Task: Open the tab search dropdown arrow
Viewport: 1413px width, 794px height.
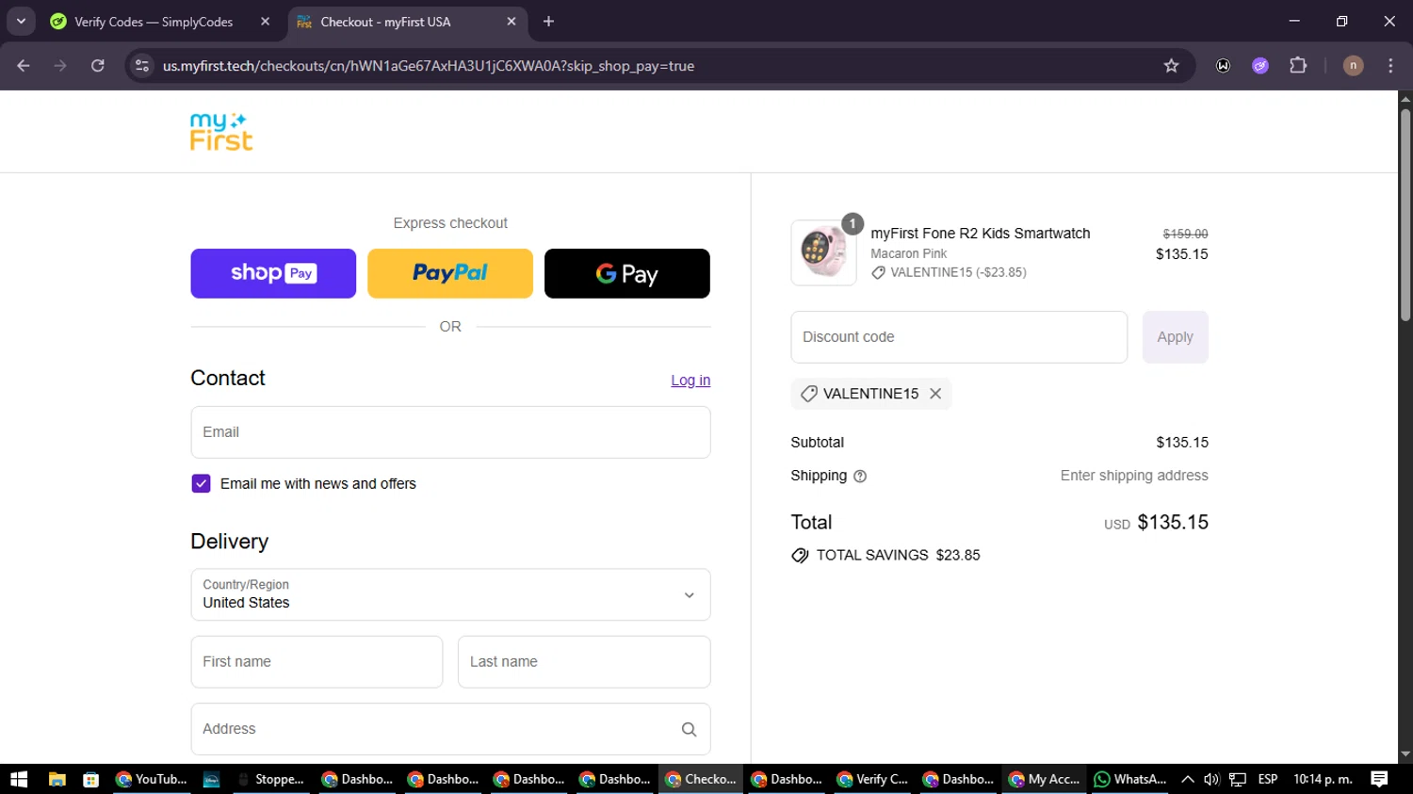Action: tap(21, 22)
